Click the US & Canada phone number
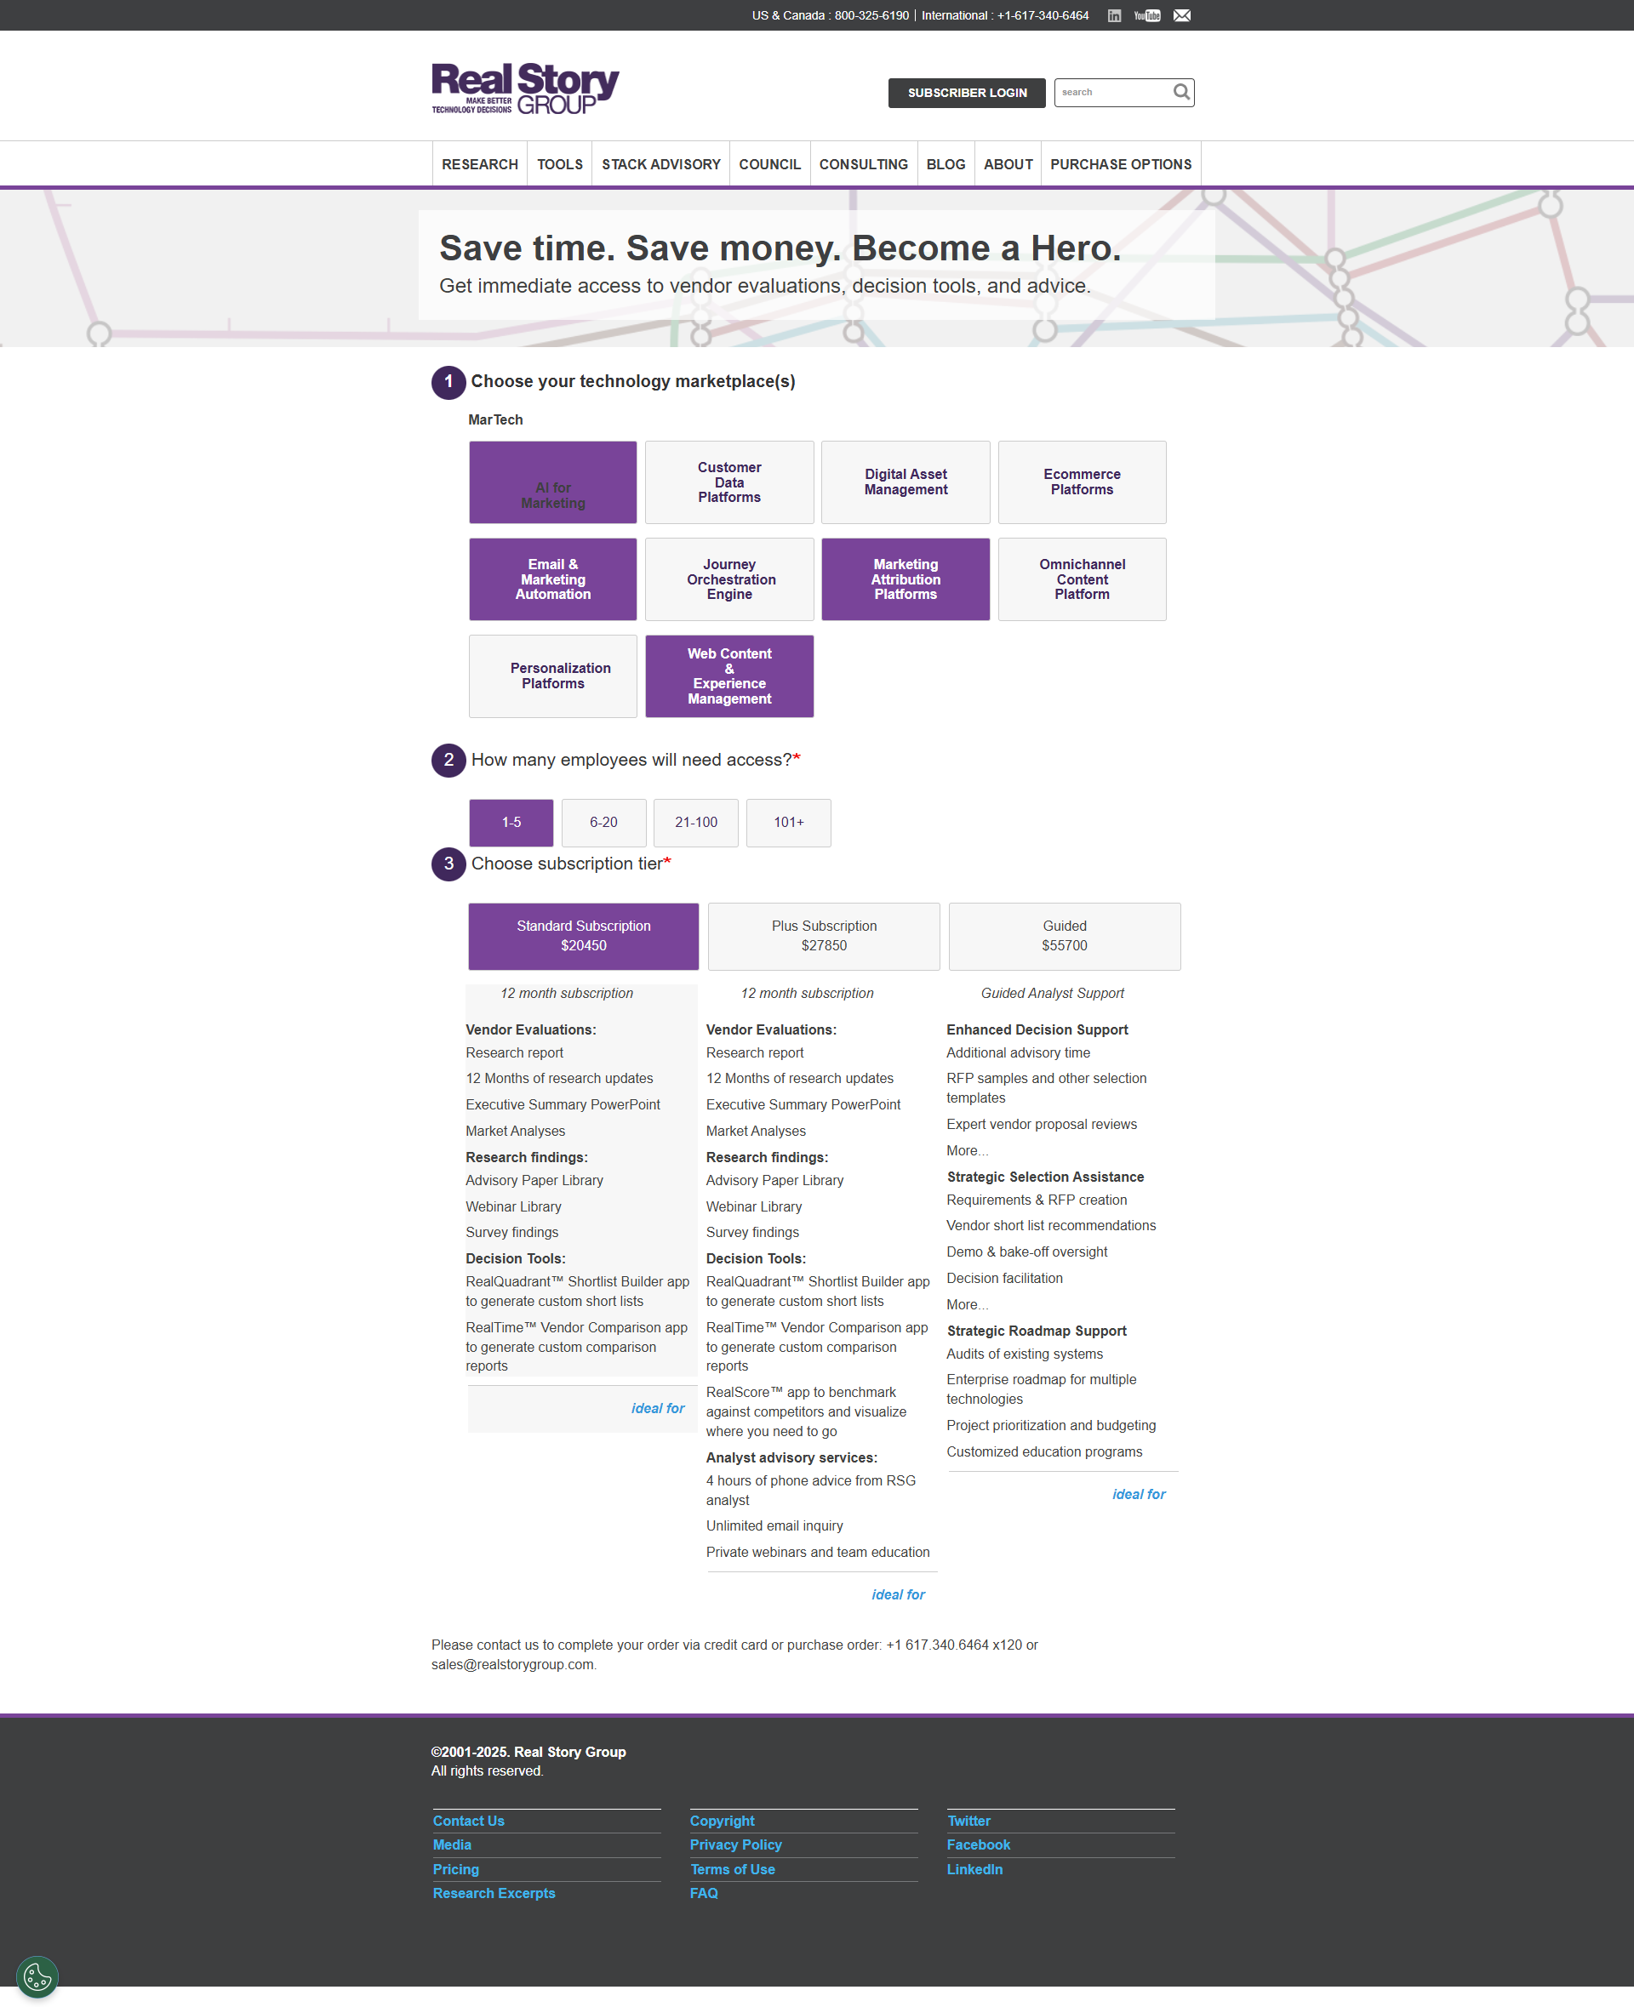 (871, 15)
